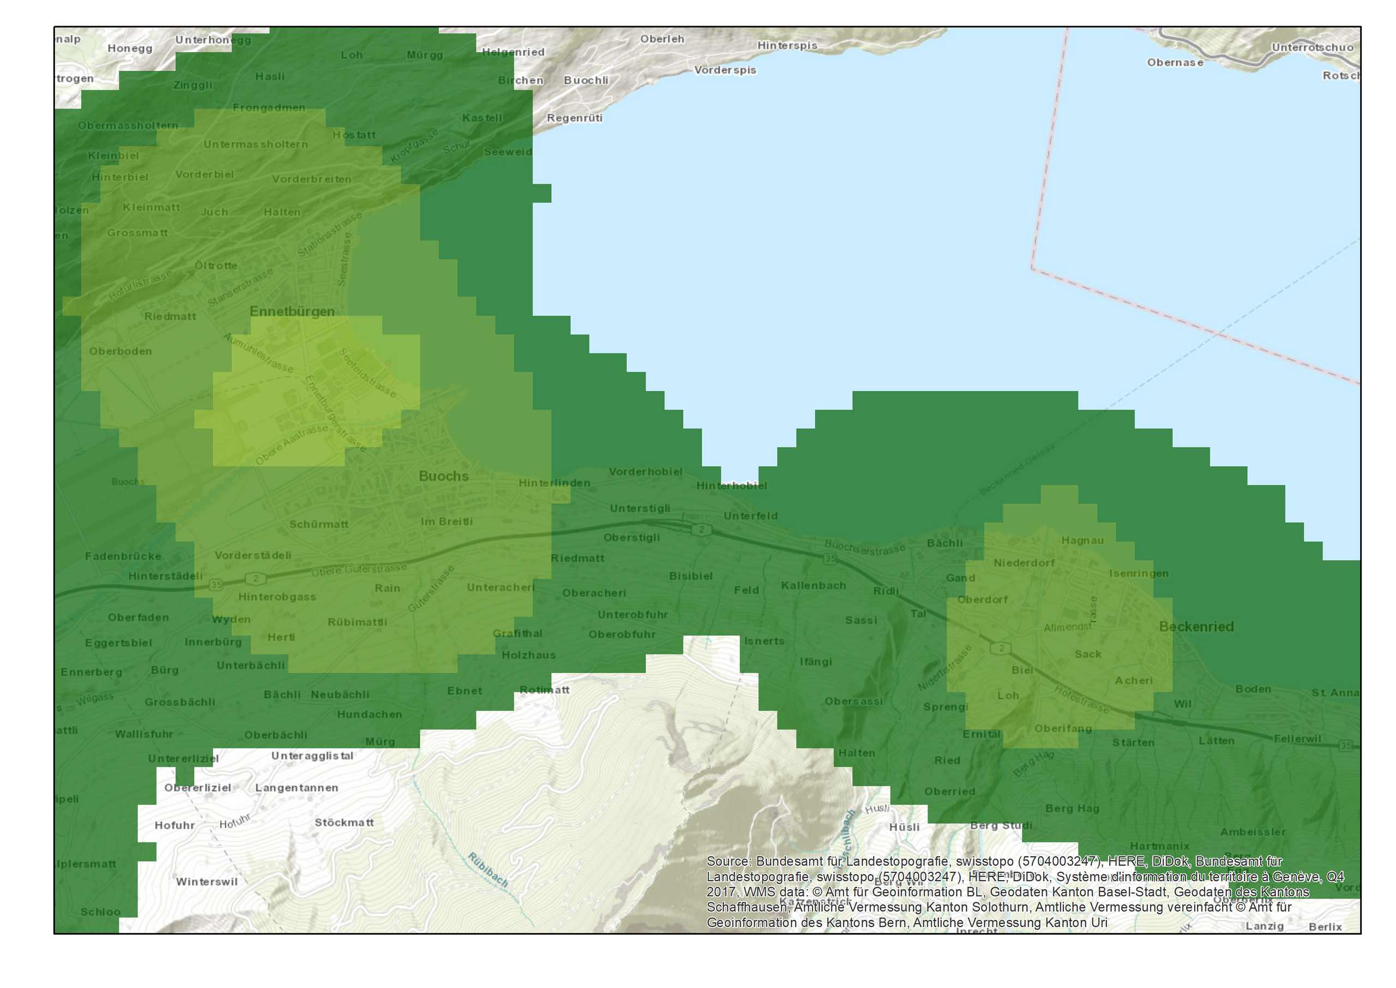
Task: Click the Unterrotschuo label at top right
Action: (1312, 47)
